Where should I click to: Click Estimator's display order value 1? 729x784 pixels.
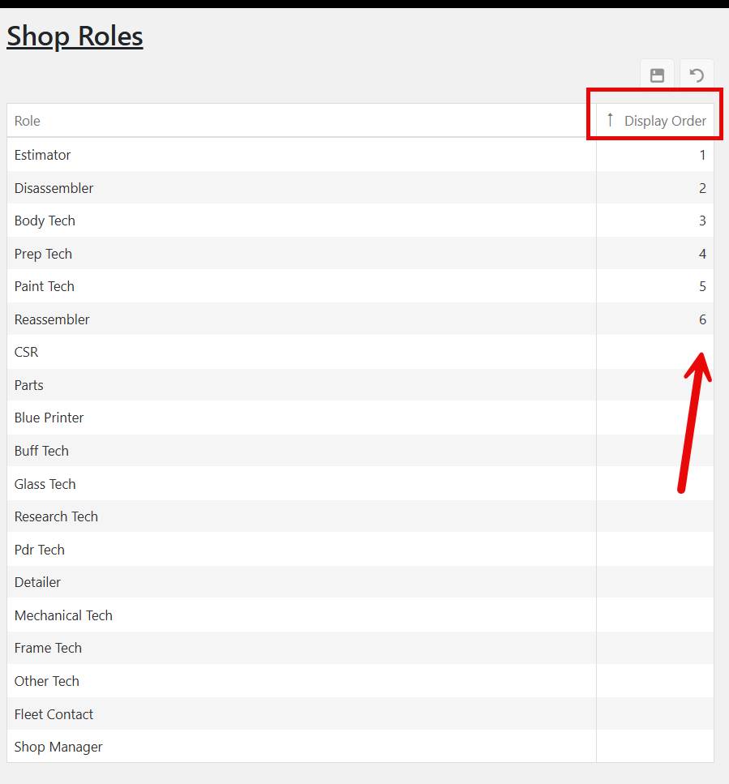[x=702, y=155]
